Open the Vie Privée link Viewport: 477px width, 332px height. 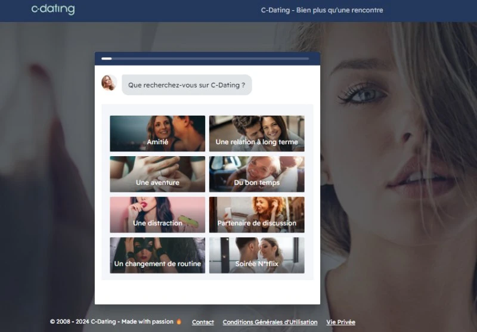pyautogui.click(x=340, y=322)
